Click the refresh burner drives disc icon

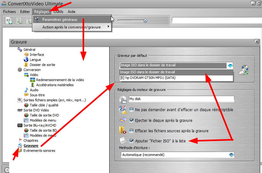coord(244,70)
